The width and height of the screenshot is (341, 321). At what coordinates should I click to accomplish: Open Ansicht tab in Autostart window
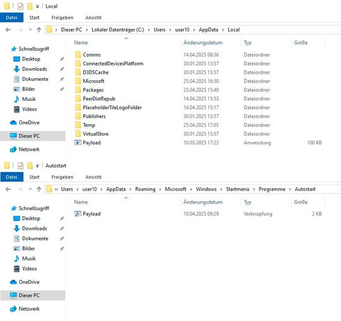coord(93,177)
